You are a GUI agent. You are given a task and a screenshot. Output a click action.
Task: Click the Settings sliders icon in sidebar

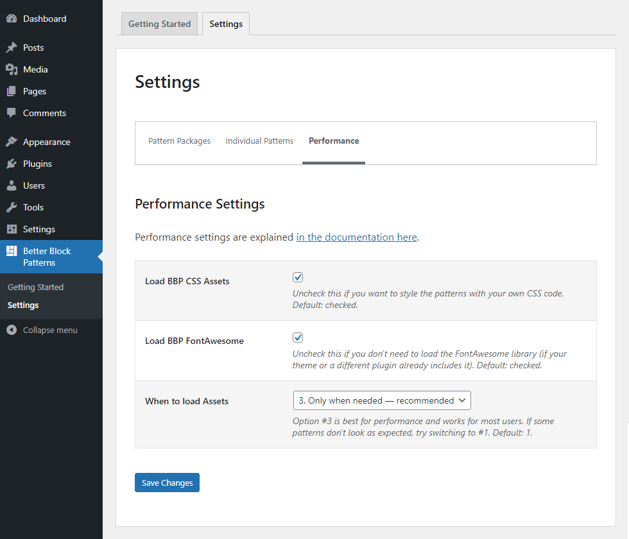tap(12, 229)
